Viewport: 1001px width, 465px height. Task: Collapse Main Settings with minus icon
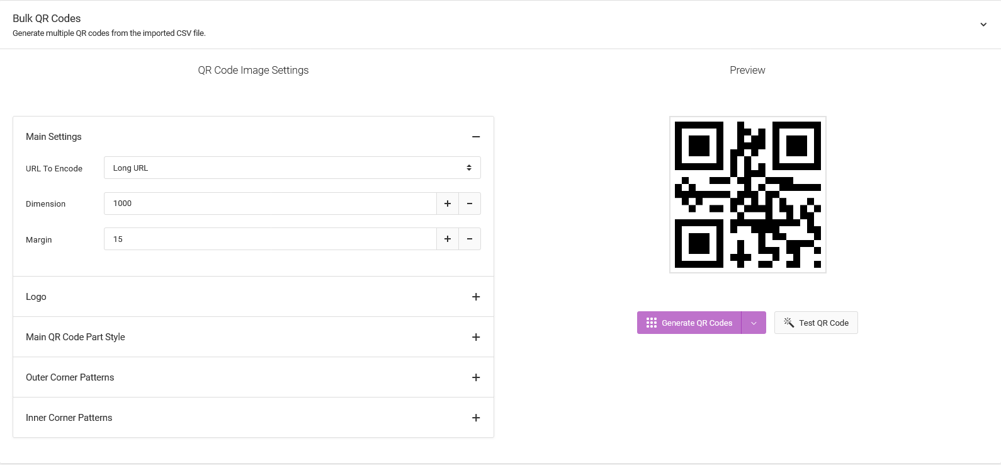[476, 137]
